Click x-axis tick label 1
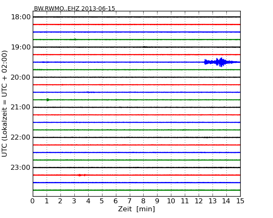The image size is (273, 218). click(x=47, y=201)
